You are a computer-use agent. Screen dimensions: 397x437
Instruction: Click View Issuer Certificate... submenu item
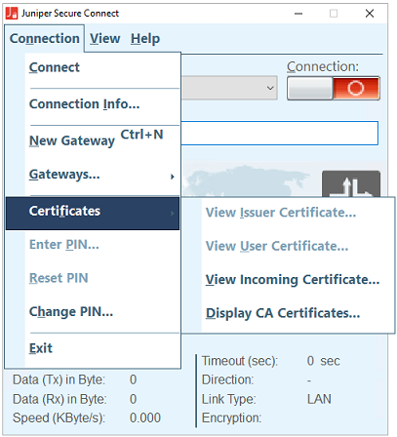289,213
